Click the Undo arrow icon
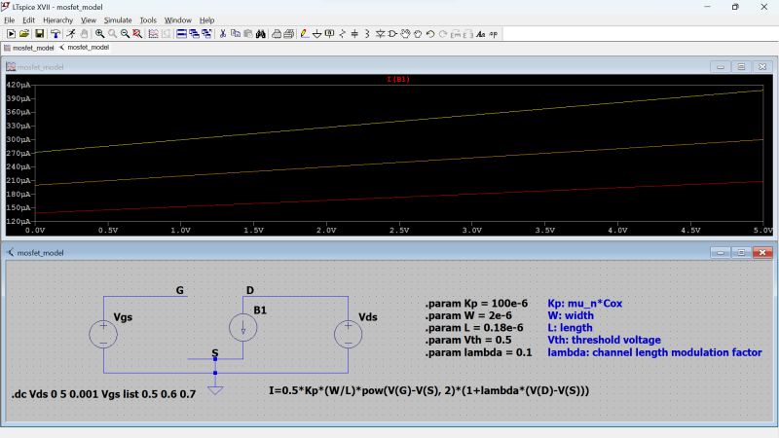779x438 pixels. pos(430,34)
